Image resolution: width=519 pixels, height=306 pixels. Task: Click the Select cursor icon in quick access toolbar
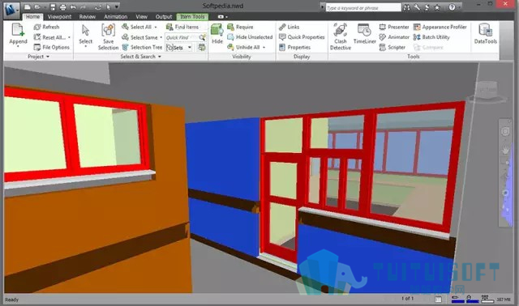click(108, 7)
